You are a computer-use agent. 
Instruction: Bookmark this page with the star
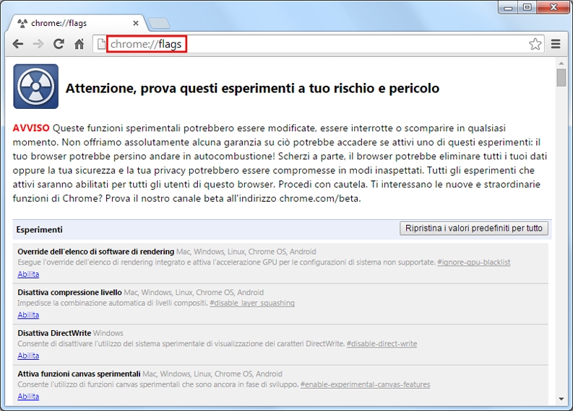(x=535, y=44)
